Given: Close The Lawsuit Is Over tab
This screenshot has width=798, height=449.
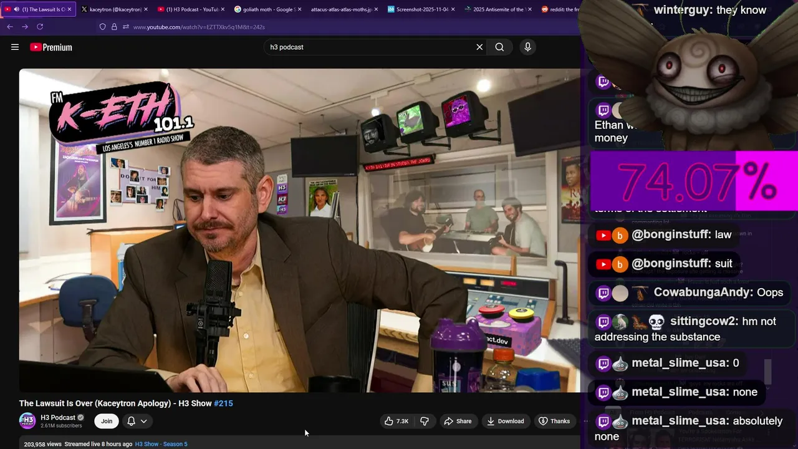Looking at the screenshot, I should click(x=69, y=9).
